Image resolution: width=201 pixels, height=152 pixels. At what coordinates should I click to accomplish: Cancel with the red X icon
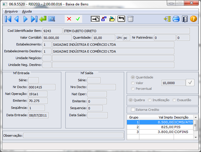[x=69, y=19]
